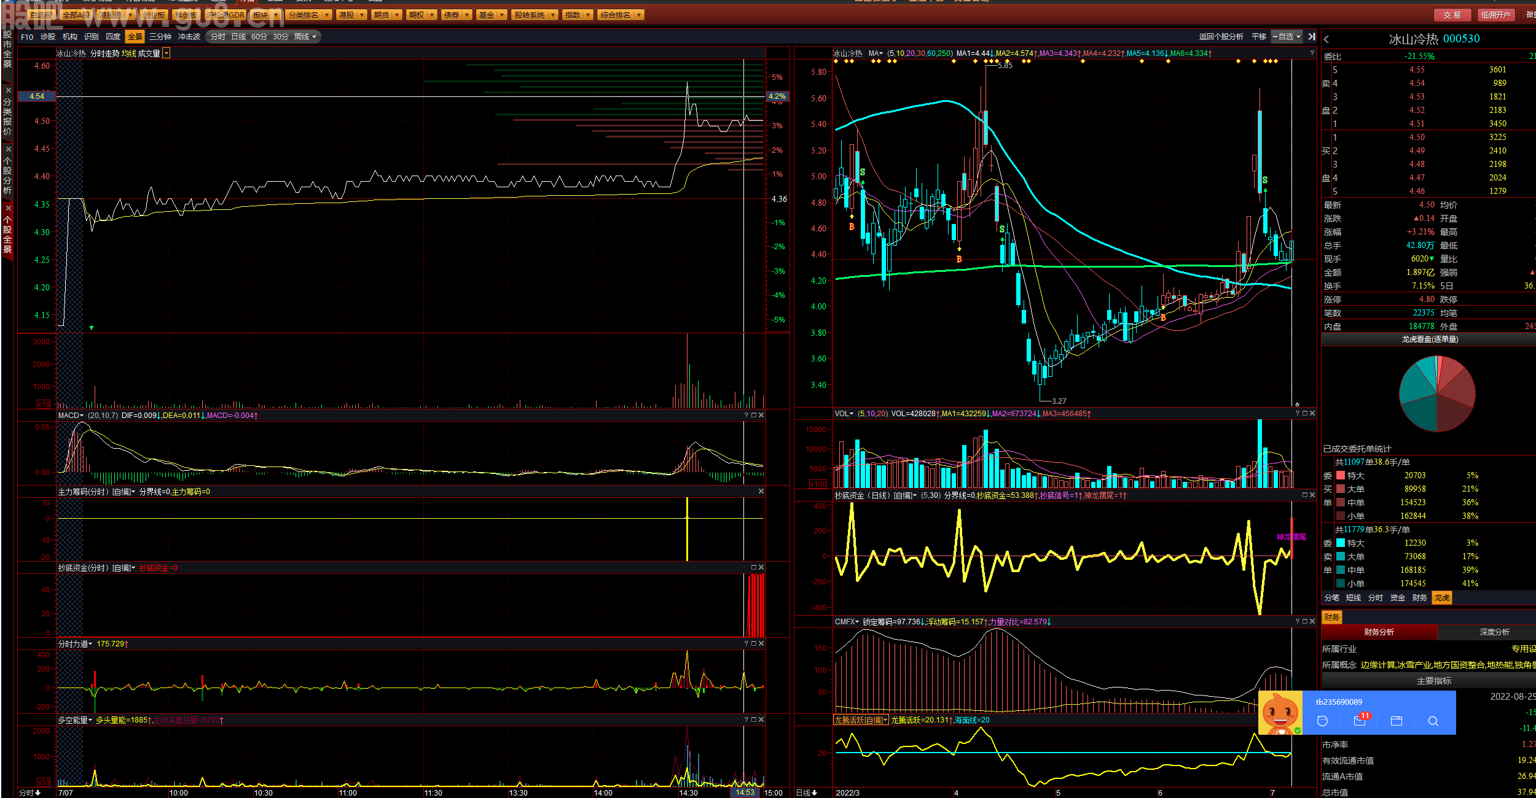Click the 交易 button
The width and height of the screenshot is (1536, 798).
[x=1452, y=15]
